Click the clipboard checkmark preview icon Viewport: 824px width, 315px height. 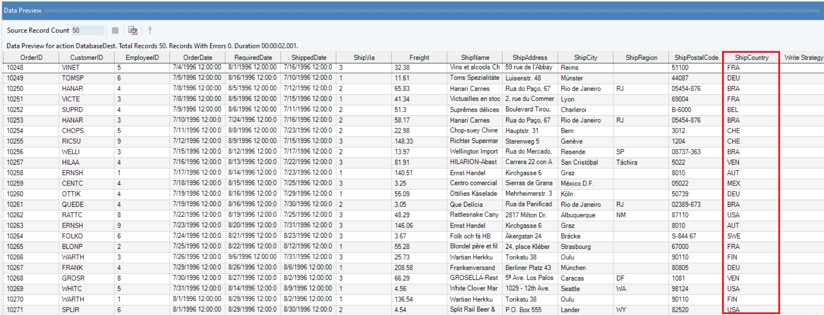pos(133,31)
